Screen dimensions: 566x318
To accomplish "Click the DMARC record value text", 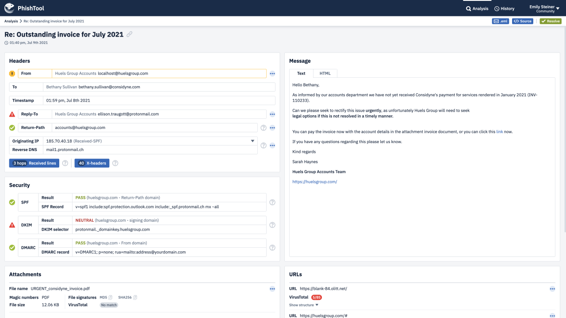I will (130, 252).
